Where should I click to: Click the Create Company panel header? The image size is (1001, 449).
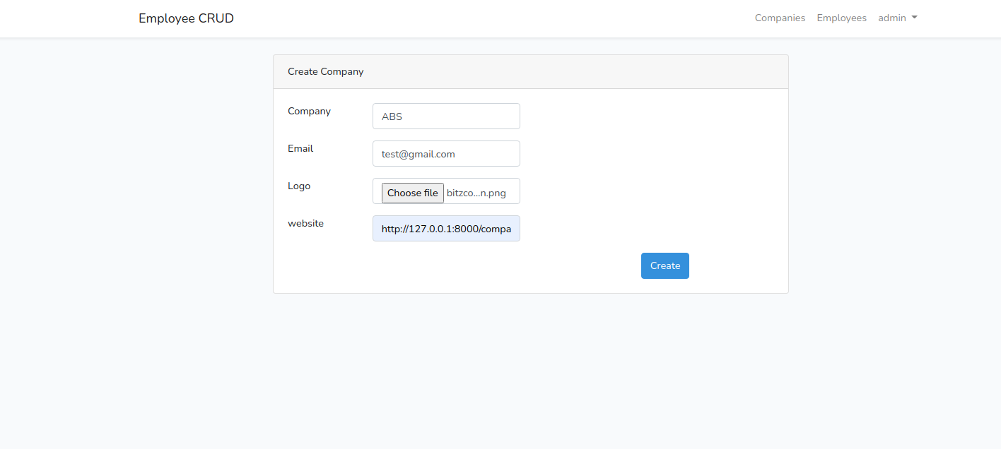click(x=325, y=71)
